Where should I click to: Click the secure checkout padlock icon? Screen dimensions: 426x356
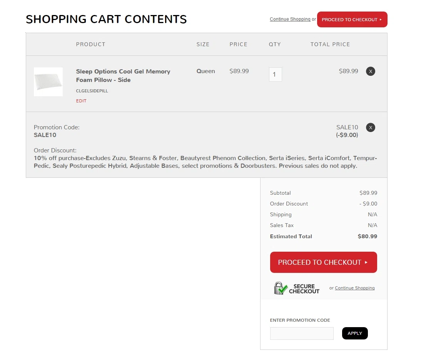(x=281, y=288)
